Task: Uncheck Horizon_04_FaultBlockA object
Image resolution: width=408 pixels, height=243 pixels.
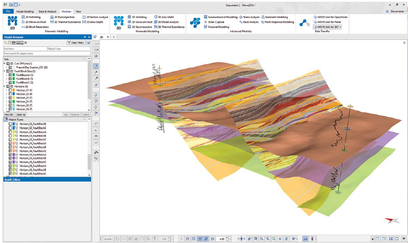Action: (10, 143)
